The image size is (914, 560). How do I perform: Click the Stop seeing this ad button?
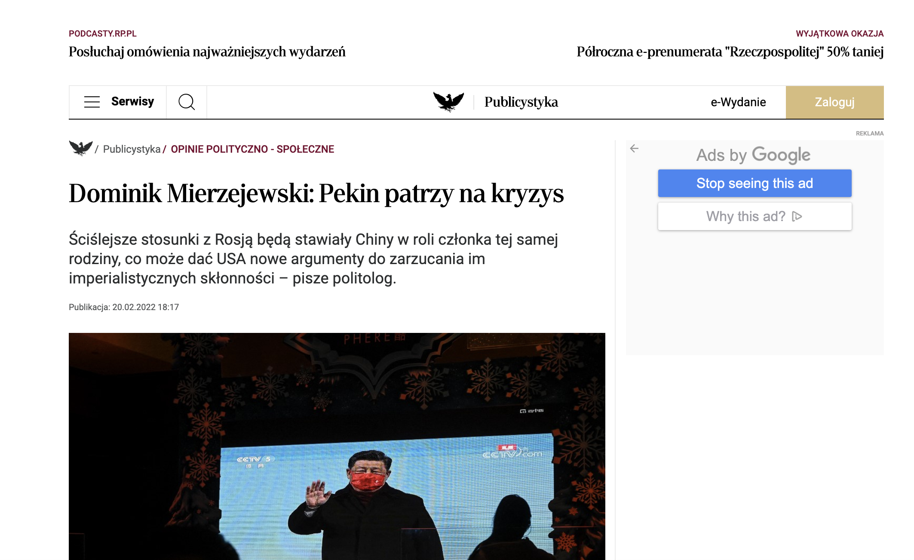(x=755, y=183)
